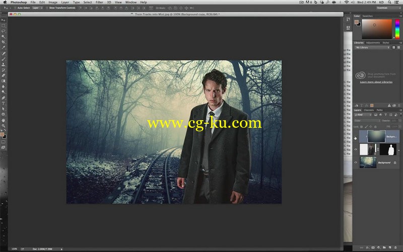Image resolution: width=403 pixels, height=252 pixels.
Task: Open the layer Kind filter dropdown
Action: (x=363, y=115)
